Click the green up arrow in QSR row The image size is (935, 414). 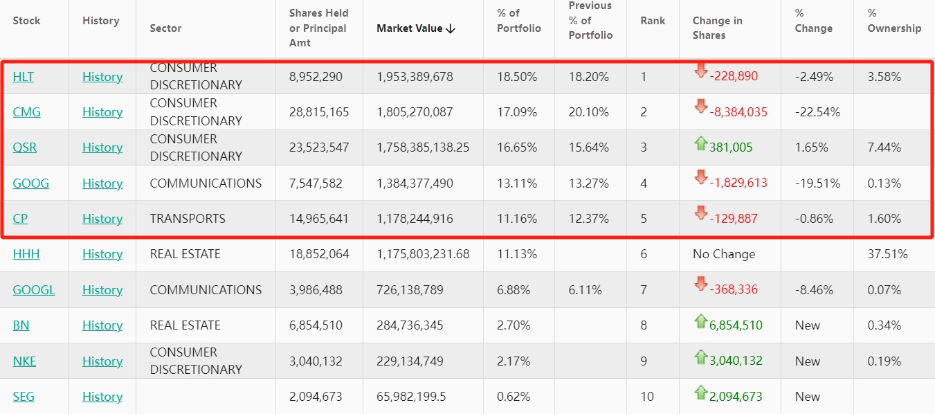tap(700, 143)
